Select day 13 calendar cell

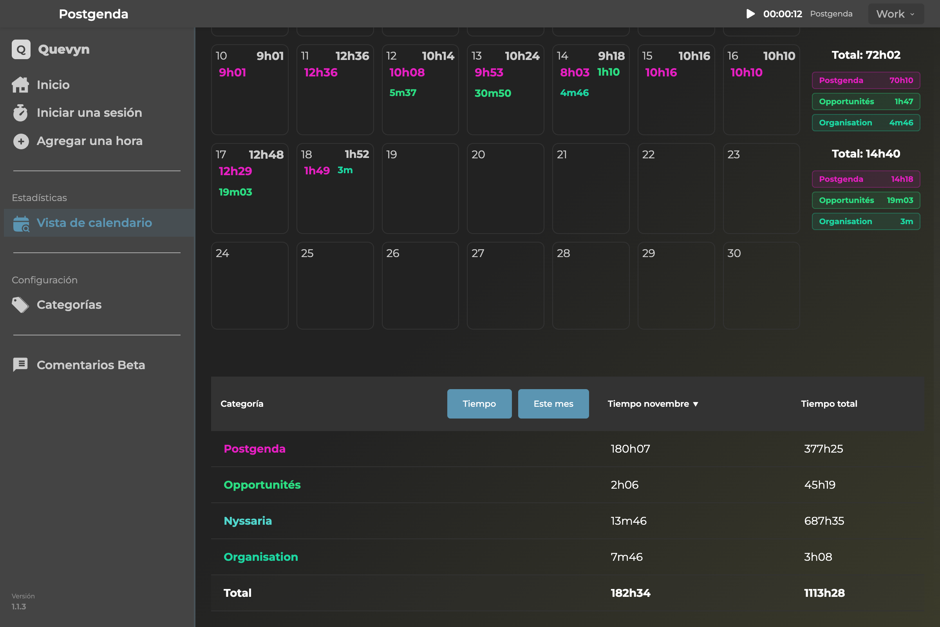[x=505, y=90]
